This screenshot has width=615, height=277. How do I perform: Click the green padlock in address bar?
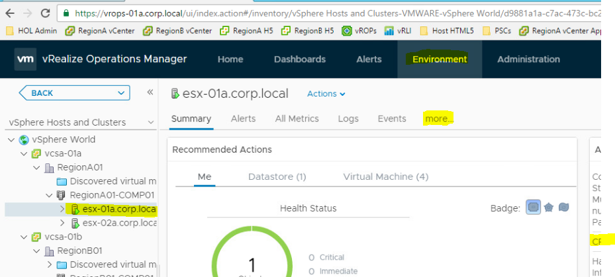pyautogui.click(x=66, y=13)
